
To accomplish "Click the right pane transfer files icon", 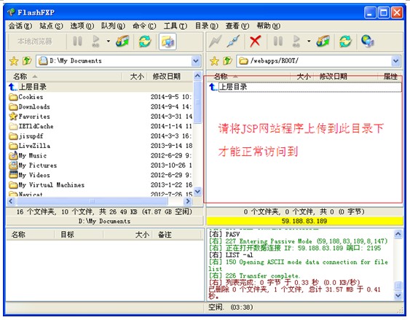I will [323, 42].
